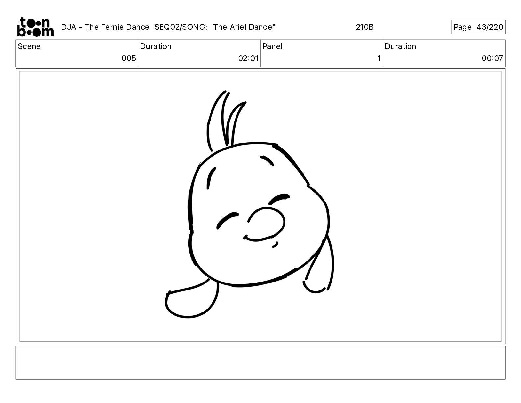Click panel duration value '00:07'
The width and height of the screenshot is (521, 403).
[x=492, y=58]
